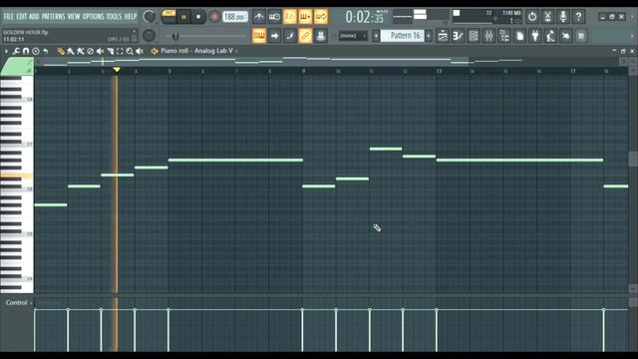Open the Pattern 16 selector

(402, 36)
